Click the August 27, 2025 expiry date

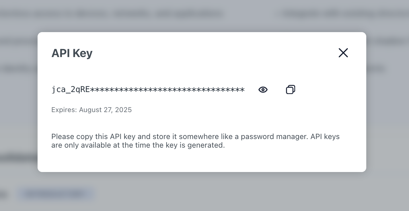click(105, 110)
